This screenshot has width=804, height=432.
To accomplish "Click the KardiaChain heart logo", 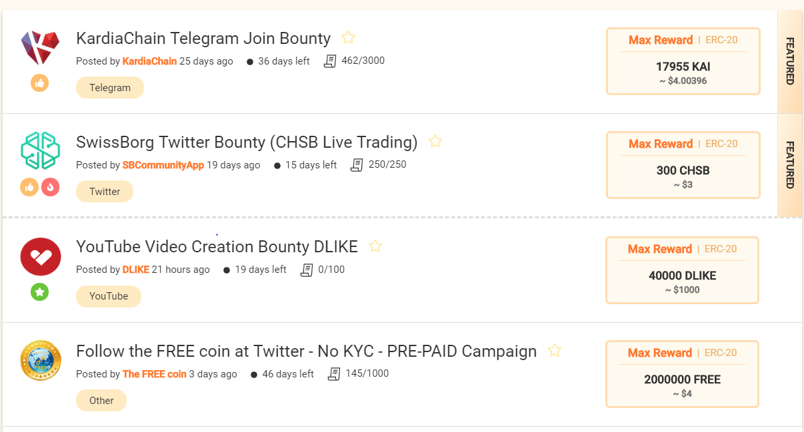I will click(x=40, y=48).
